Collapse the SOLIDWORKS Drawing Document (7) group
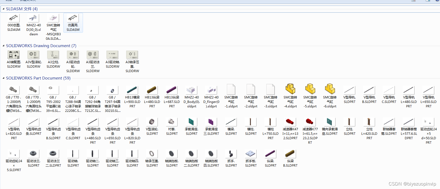The width and height of the screenshot is (440, 189). (x=3, y=46)
